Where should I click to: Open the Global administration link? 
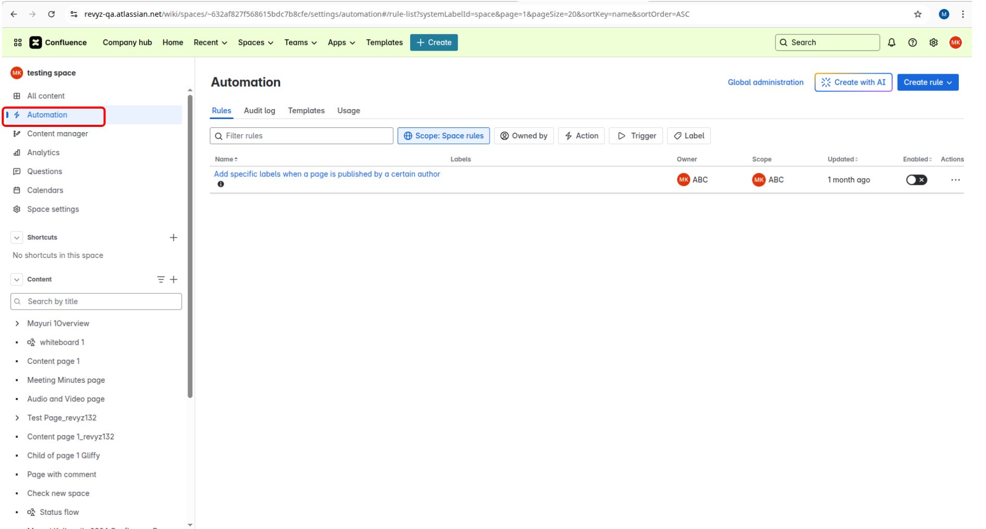[x=765, y=82]
